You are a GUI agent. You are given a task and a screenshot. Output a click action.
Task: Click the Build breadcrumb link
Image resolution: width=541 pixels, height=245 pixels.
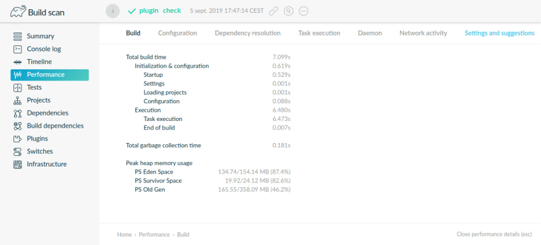(x=183, y=235)
